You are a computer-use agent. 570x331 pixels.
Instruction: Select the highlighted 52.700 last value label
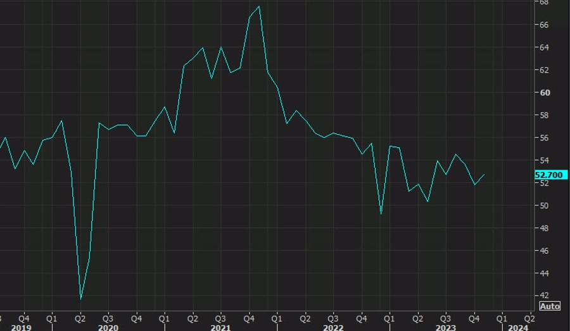[x=550, y=175]
